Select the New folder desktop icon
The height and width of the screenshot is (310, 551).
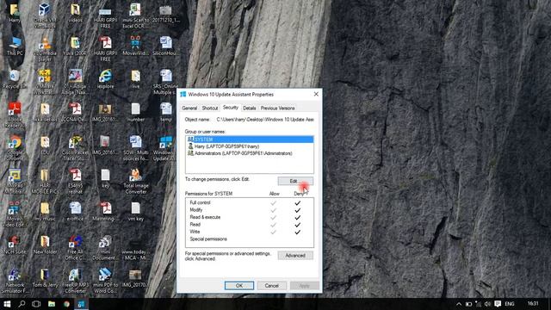45,245
